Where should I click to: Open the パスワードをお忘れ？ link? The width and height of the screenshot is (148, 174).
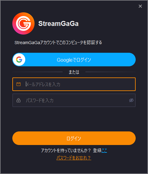pyautogui.click(x=74, y=158)
